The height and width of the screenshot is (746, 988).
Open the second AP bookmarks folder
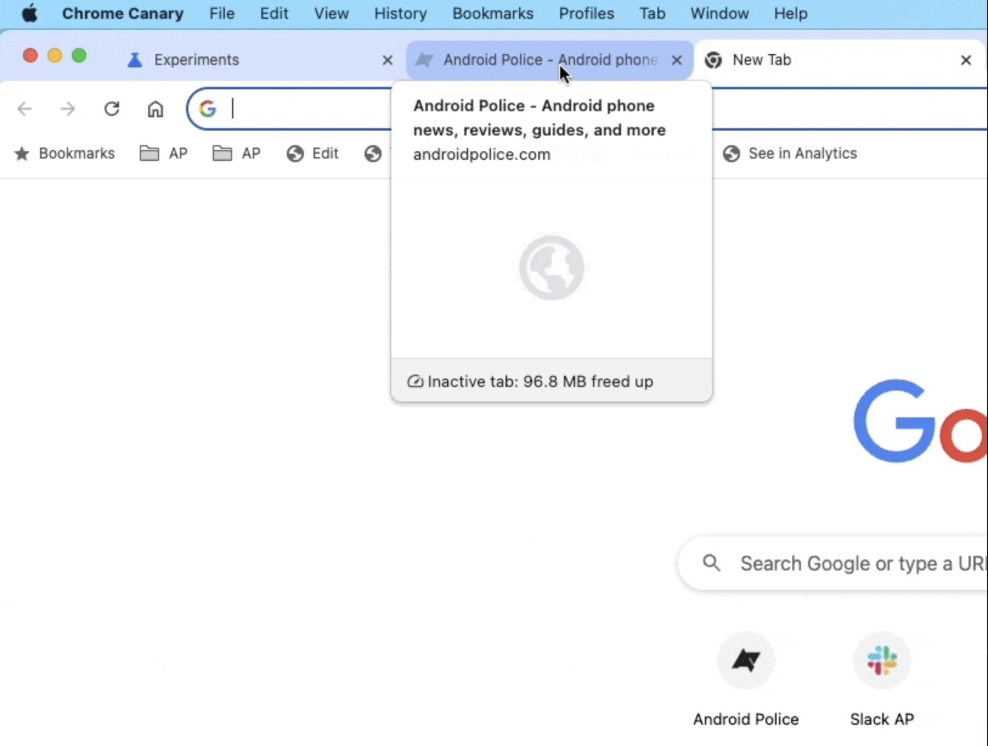coord(236,154)
